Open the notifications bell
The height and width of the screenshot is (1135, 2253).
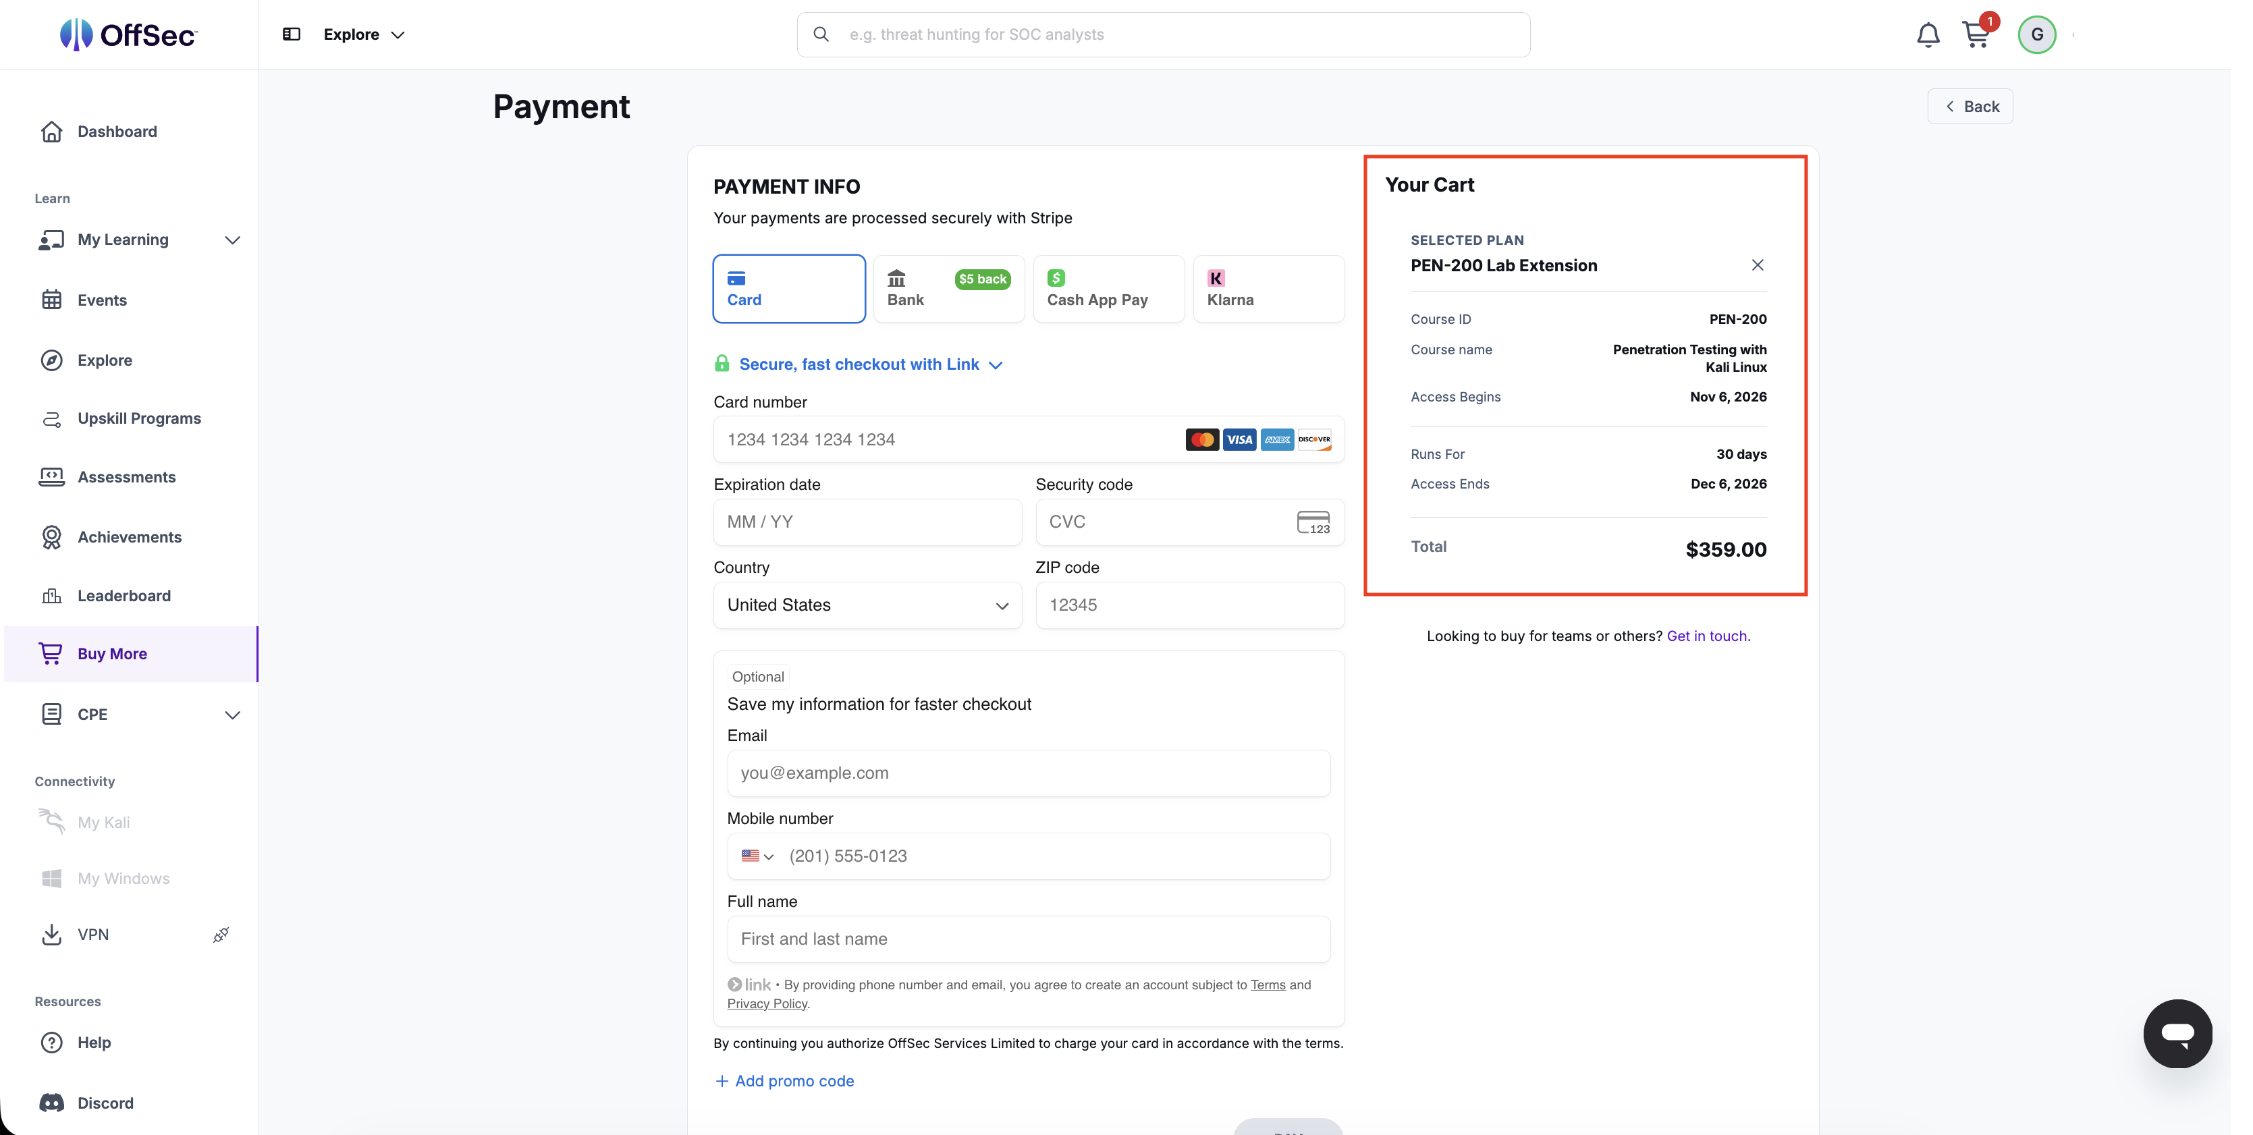[x=1928, y=35]
